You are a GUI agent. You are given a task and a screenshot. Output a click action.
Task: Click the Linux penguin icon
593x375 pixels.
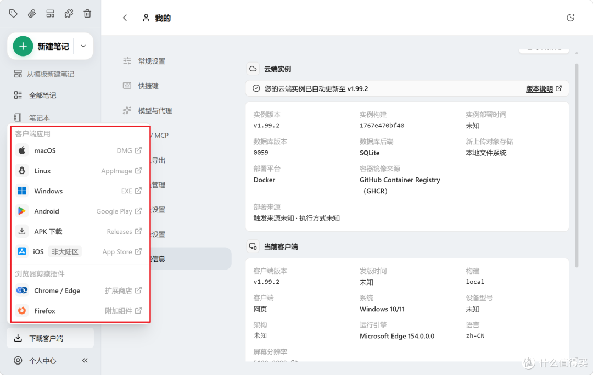pyautogui.click(x=22, y=171)
